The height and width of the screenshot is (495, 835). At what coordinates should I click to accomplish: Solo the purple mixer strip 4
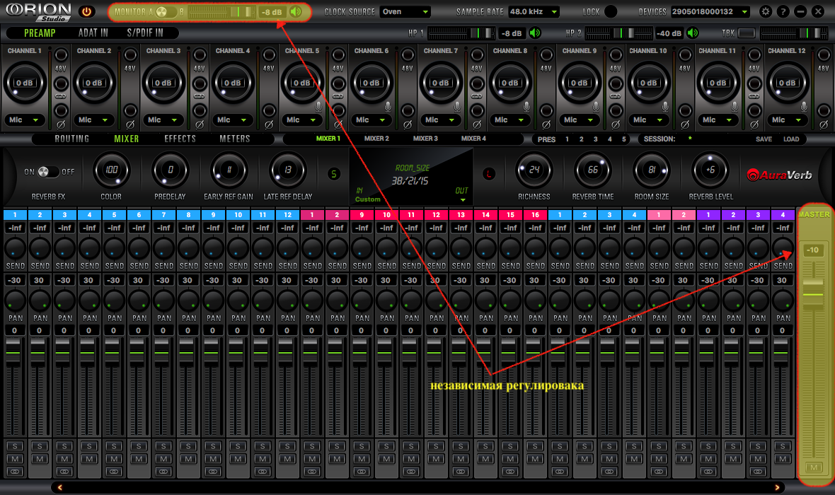point(782,446)
